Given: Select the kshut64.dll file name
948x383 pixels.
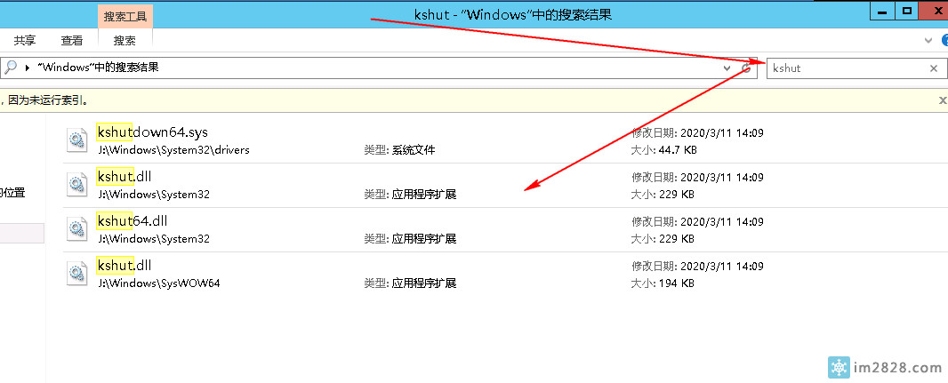Looking at the screenshot, I should [x=132, y=221].
